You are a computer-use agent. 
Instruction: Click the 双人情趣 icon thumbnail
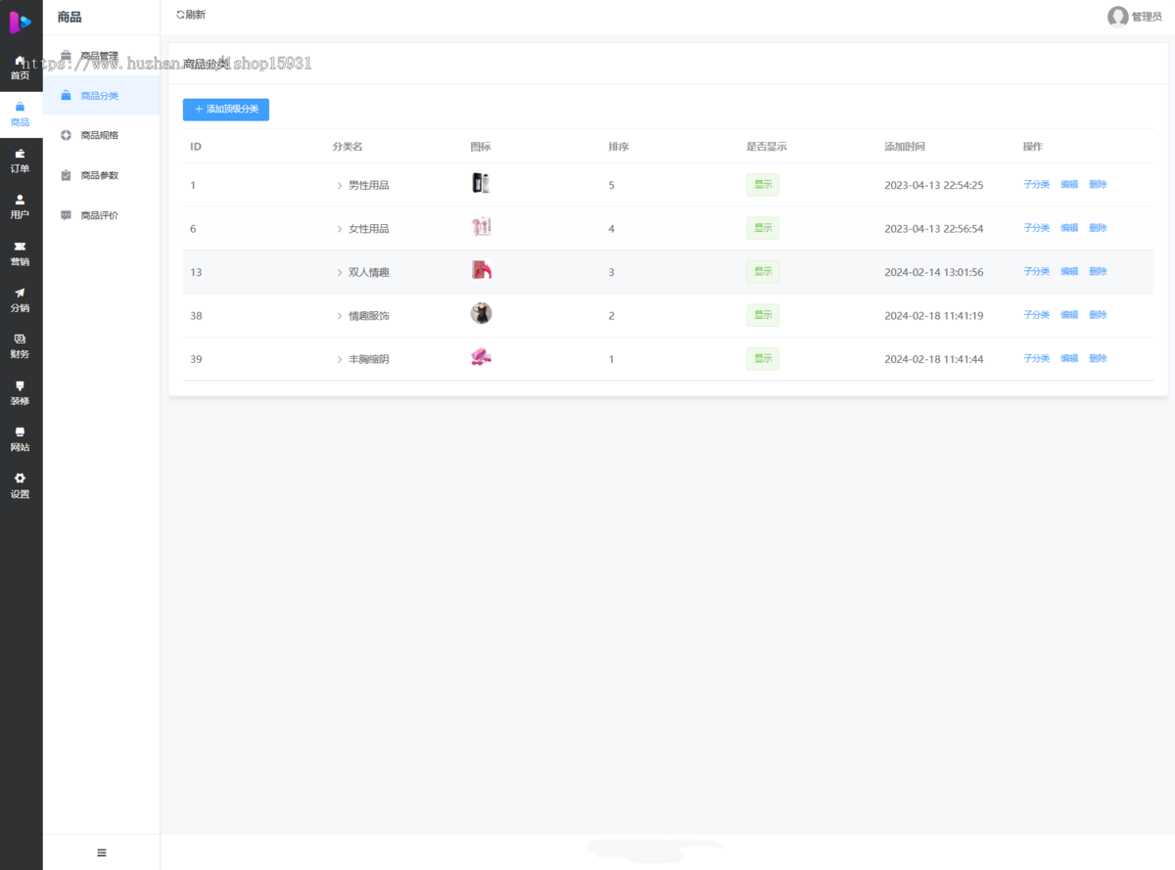481,270
